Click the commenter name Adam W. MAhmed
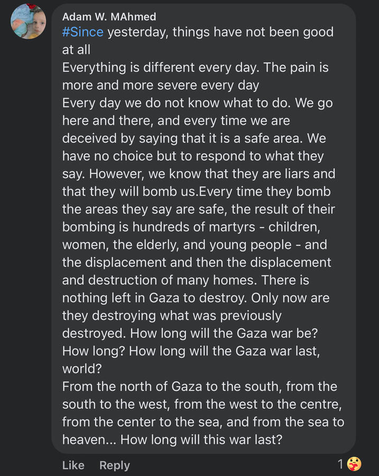The height and width of the screenshot is (476, 379). coord(109,16)
